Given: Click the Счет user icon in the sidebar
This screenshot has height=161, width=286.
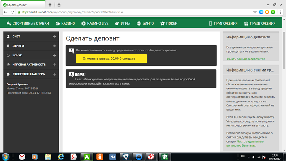Looking at the screenshot, I should (8, 36).
